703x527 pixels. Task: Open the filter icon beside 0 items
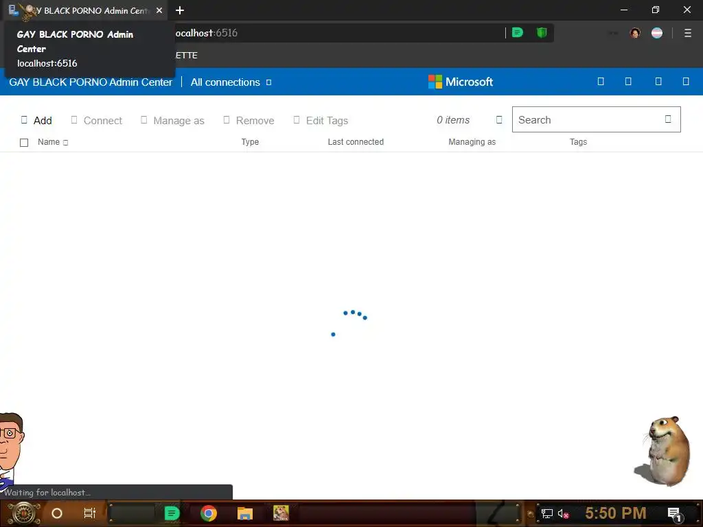coord(499,119)
